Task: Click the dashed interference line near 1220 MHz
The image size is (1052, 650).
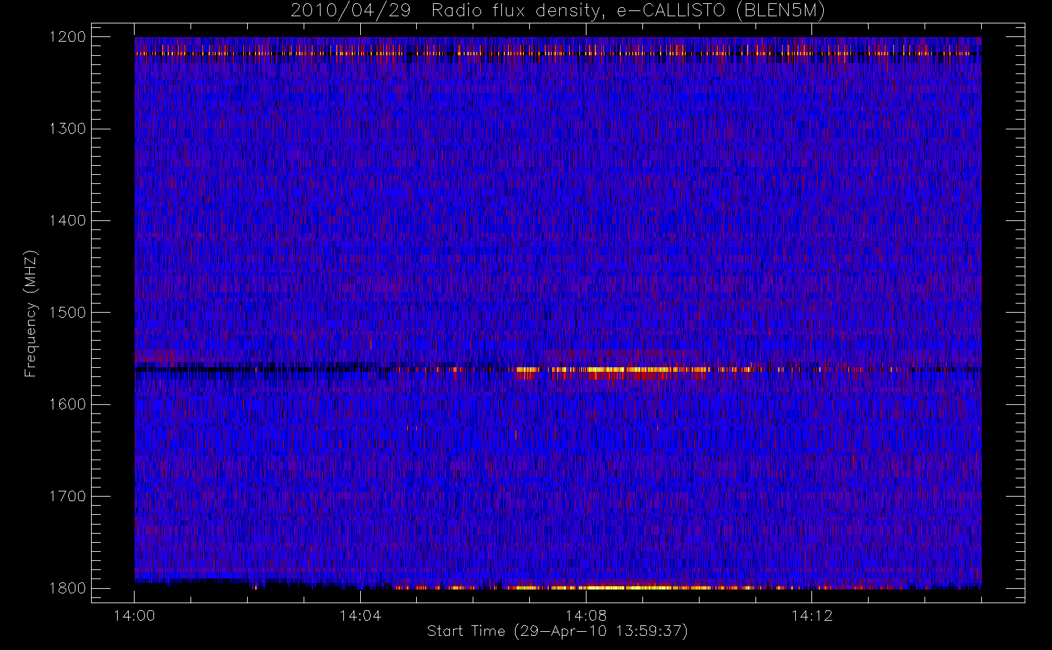Action: (x=558, y=54)
